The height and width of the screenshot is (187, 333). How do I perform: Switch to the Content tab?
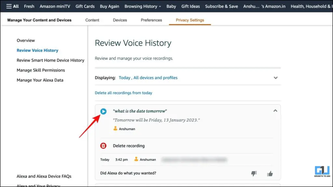(92, 20)
